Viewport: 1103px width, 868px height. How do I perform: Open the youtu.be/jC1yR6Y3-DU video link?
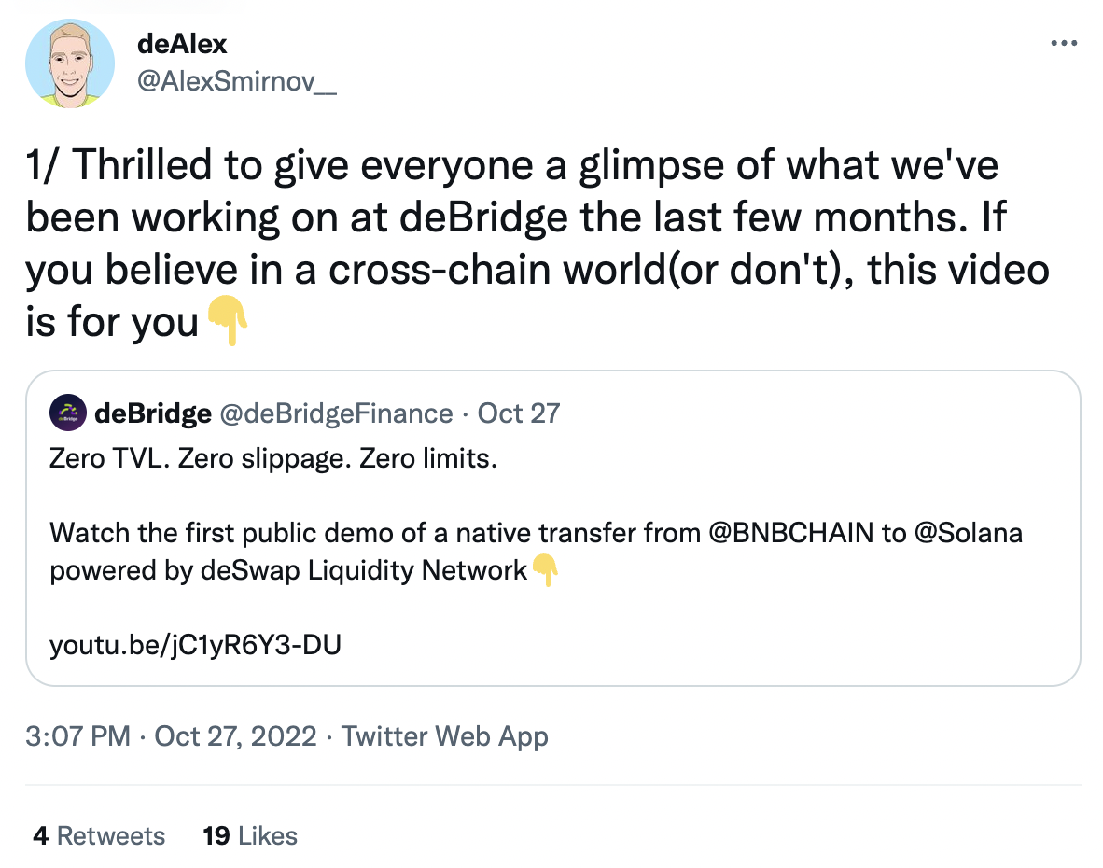(x=195, y=644)
